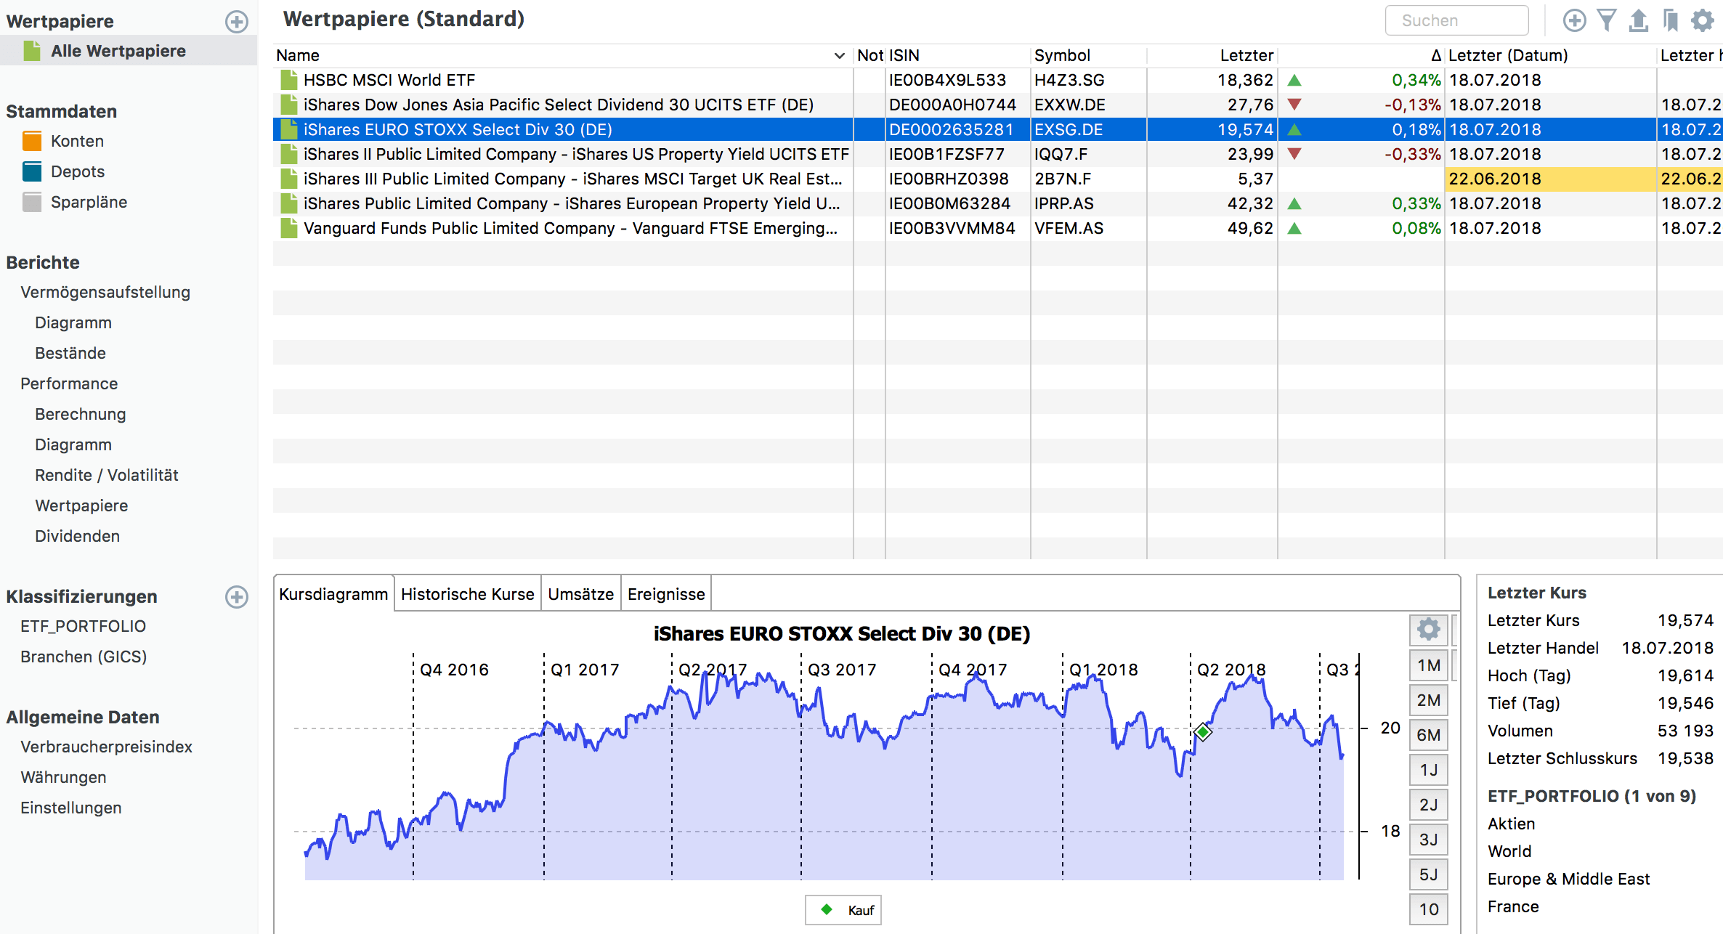Open the Umsätze tab

coord(581,594)
